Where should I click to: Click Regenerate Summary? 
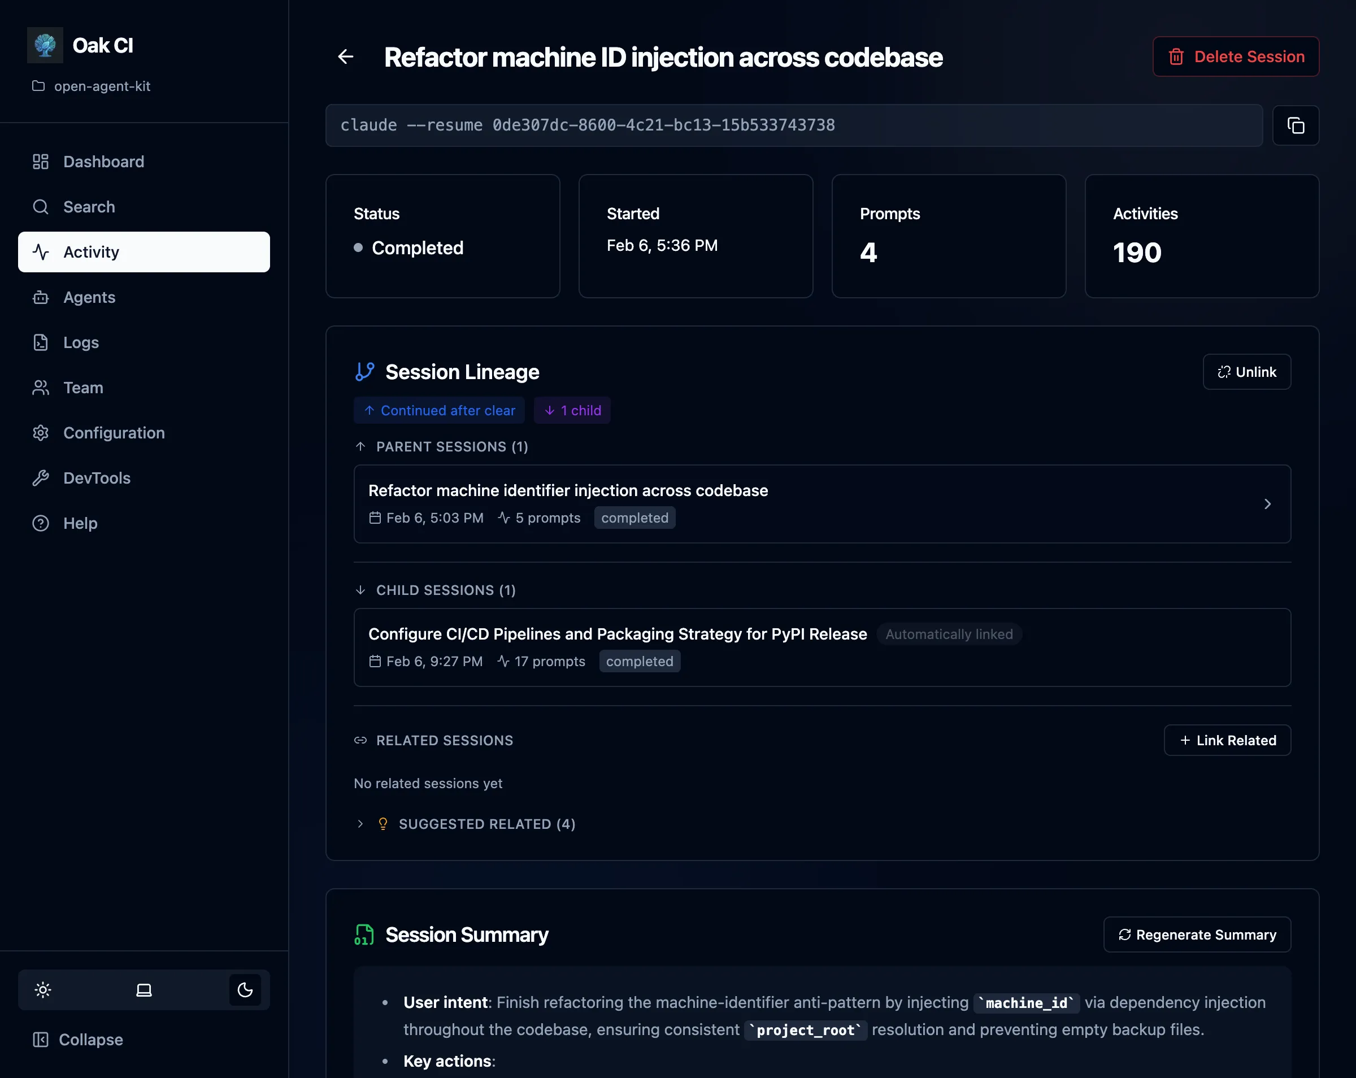(x=1196, y=934)
